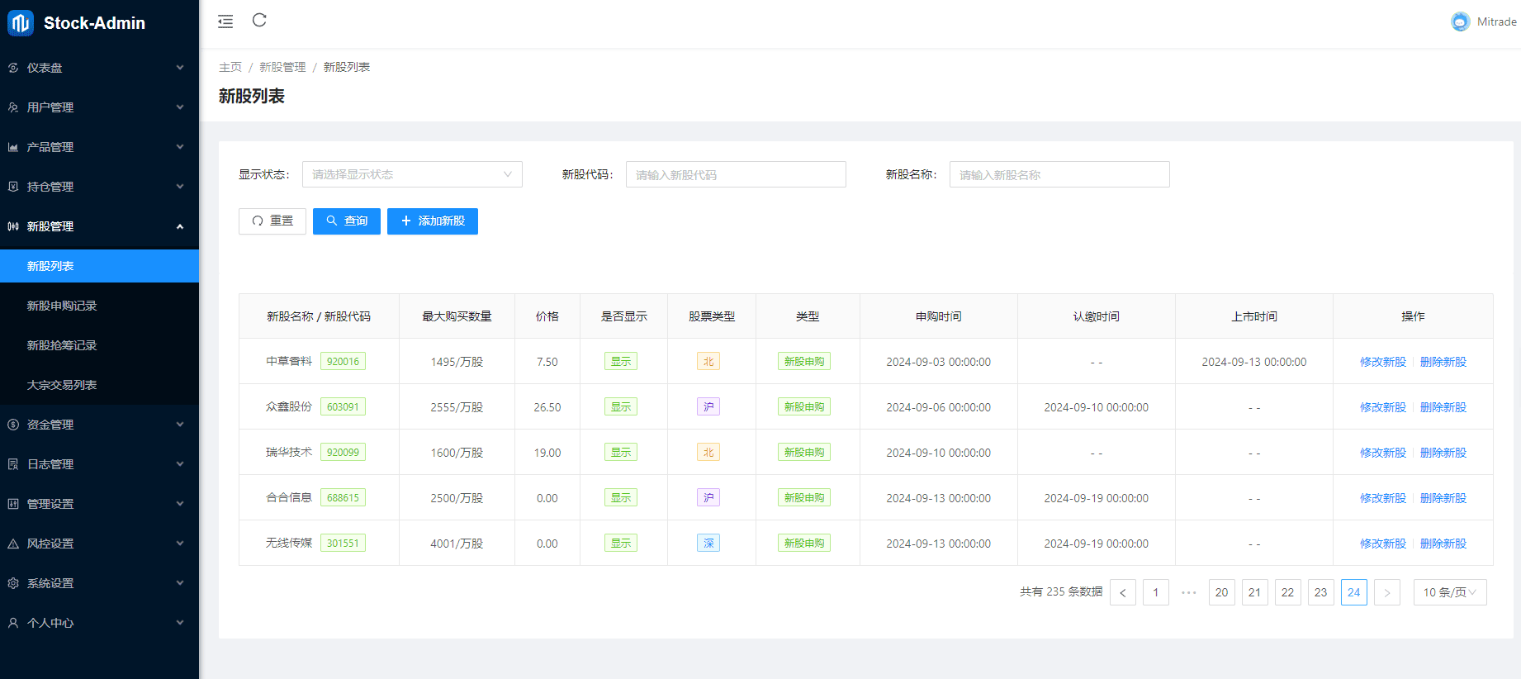1521x679 pixels.
Task: Click the 用户管理 user icon
Action: tap(13, 107)
